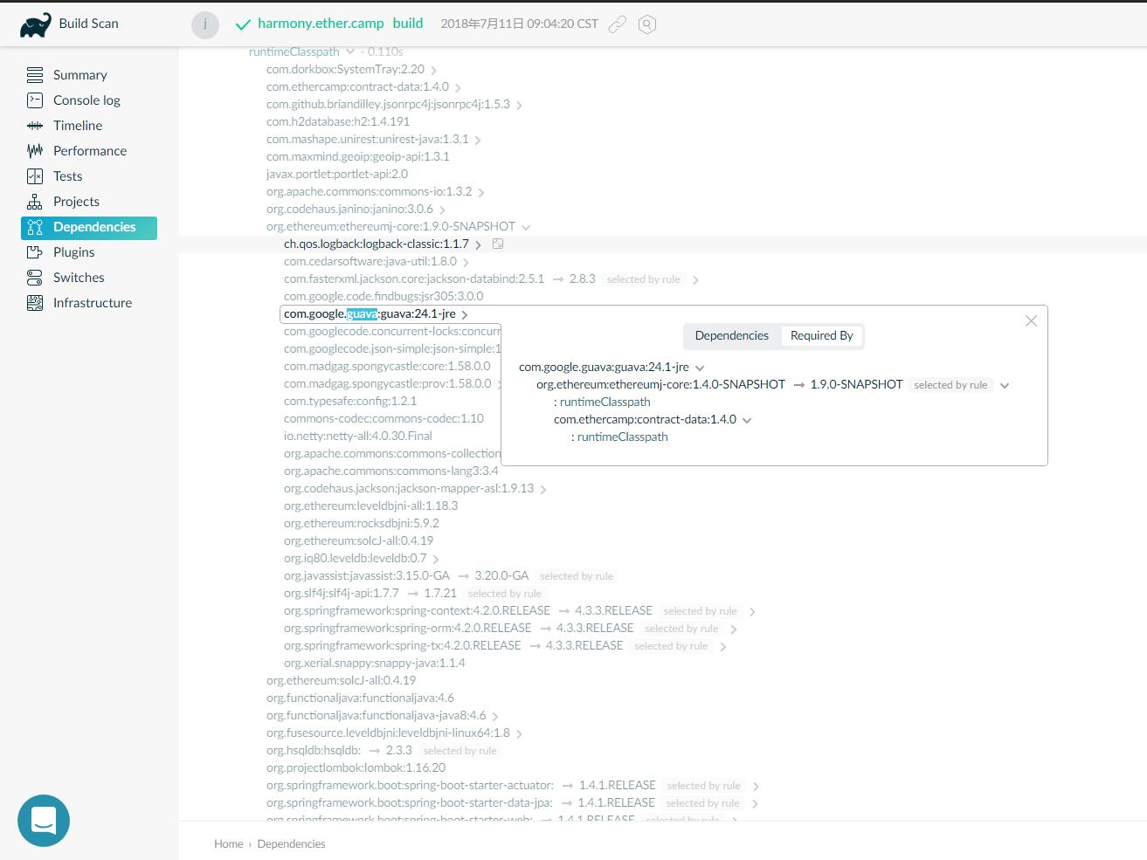This screenshot has width=1147, height=860.
Task: Open the Infrastructure page
Action: click(x=93, y=303)
